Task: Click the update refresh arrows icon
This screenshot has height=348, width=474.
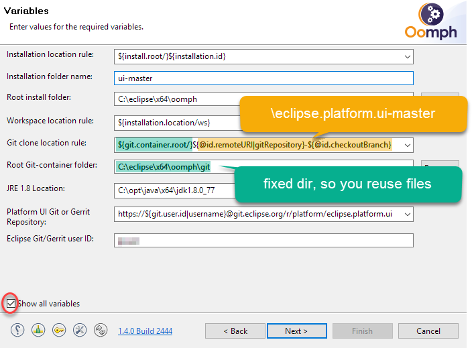Action: pos(101,331)
